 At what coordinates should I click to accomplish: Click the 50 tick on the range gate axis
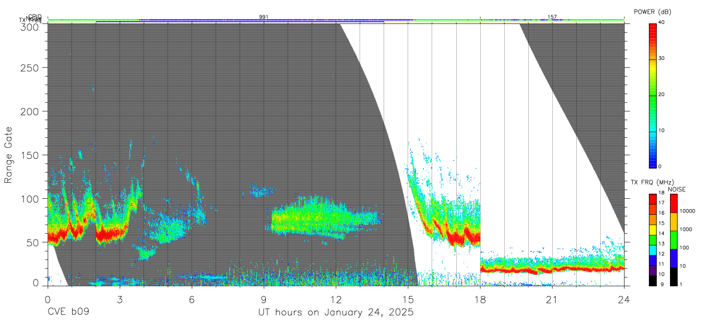[x=34, y=242]
